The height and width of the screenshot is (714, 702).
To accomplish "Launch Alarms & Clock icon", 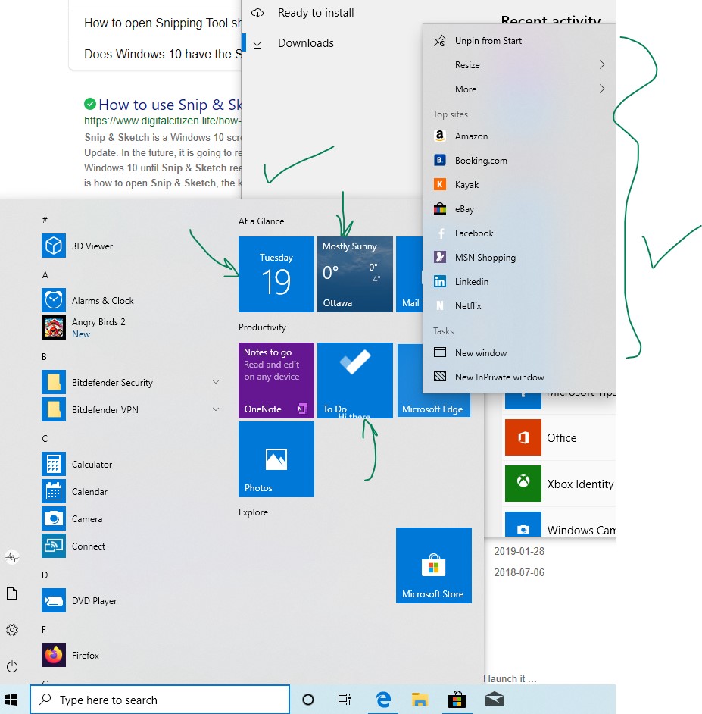I will point(54,300).
